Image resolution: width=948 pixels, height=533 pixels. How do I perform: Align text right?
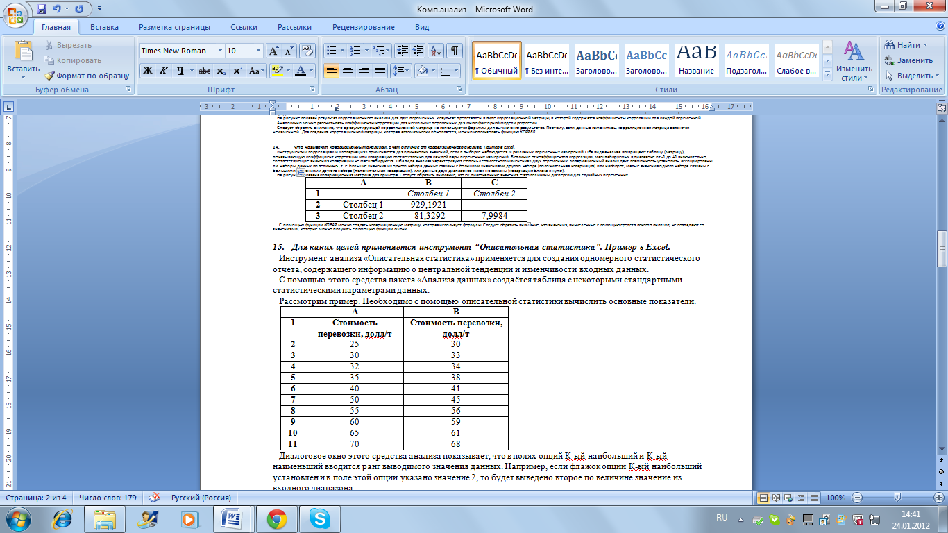click(x=364, y=71)
